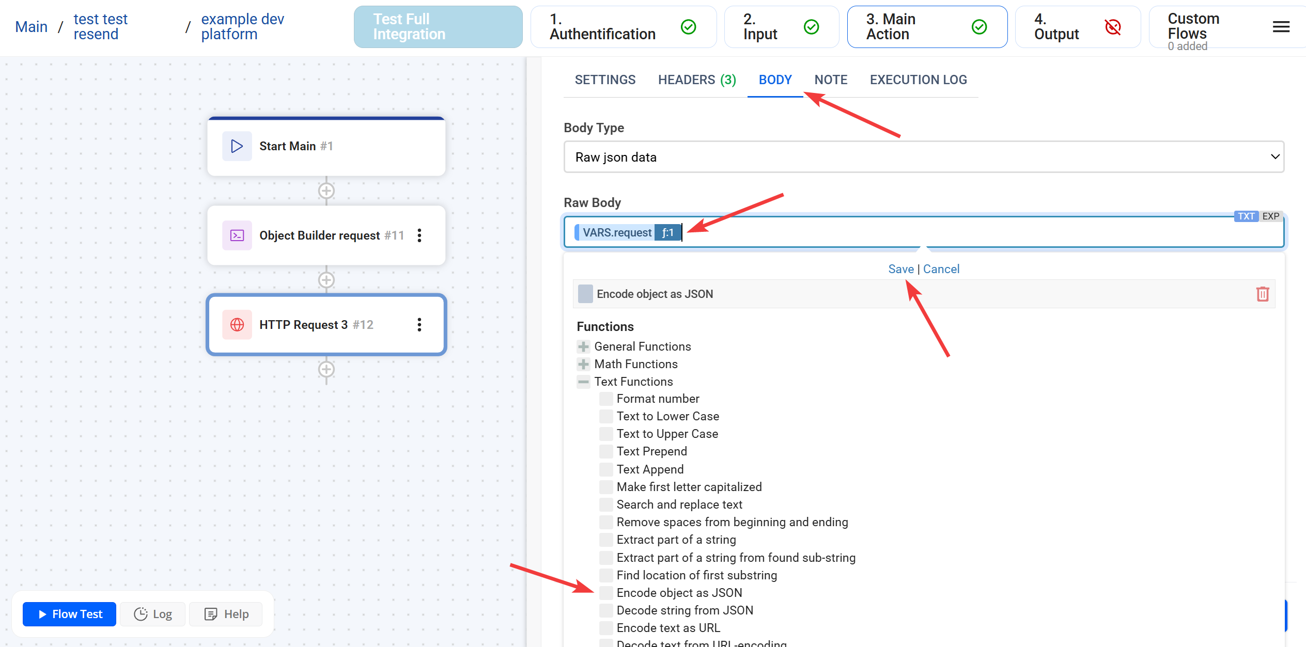Delete the Encode object as JSON function

coord(1262,294)
